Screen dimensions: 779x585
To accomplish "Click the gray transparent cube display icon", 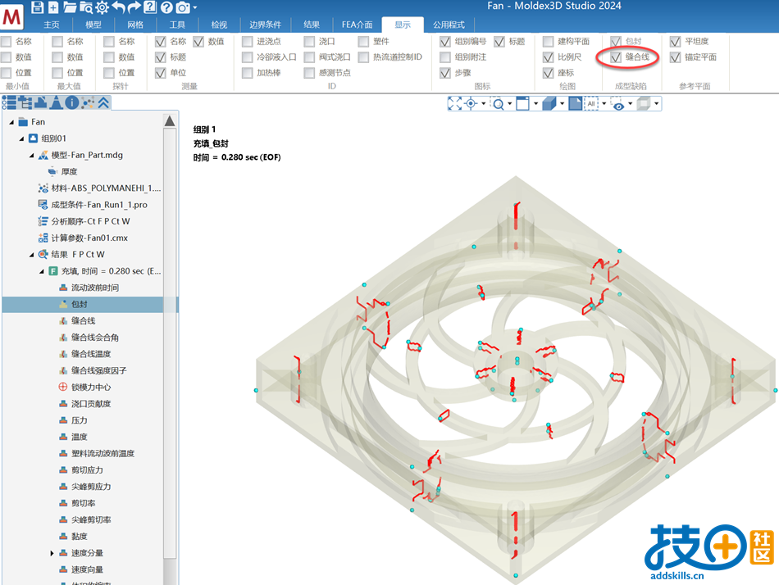I will (644, 104).
